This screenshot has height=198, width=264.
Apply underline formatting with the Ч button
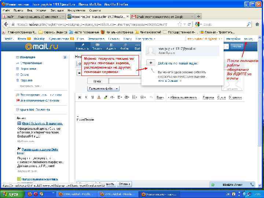coord(92,97)
